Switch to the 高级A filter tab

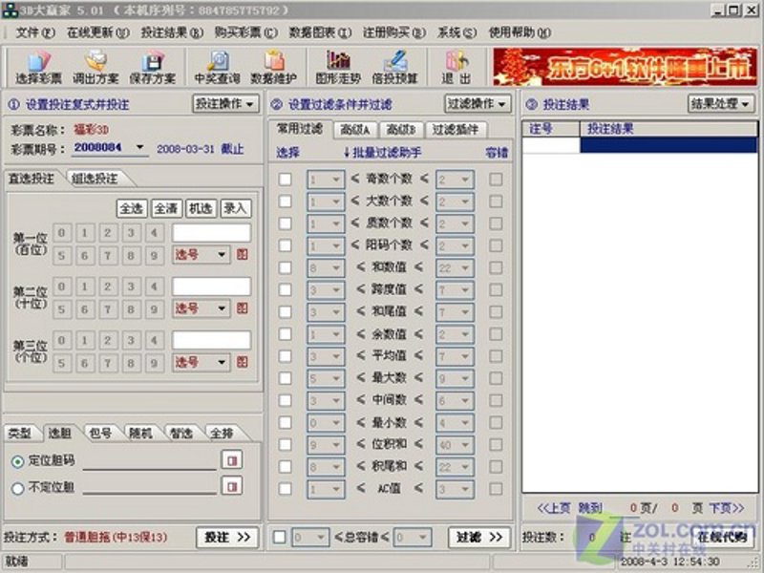click(354, 130)
